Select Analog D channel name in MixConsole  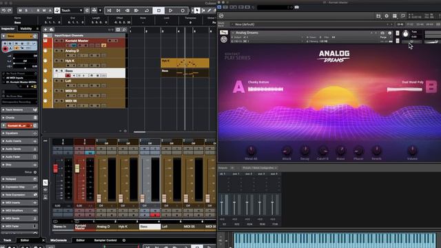click(106, 227)
